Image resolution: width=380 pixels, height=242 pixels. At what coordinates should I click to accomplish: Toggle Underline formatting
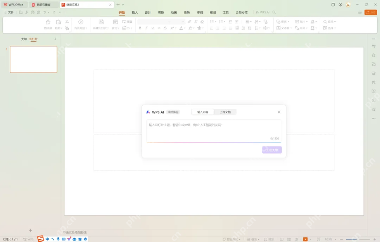pyautogui.click(x=152, y=28)
